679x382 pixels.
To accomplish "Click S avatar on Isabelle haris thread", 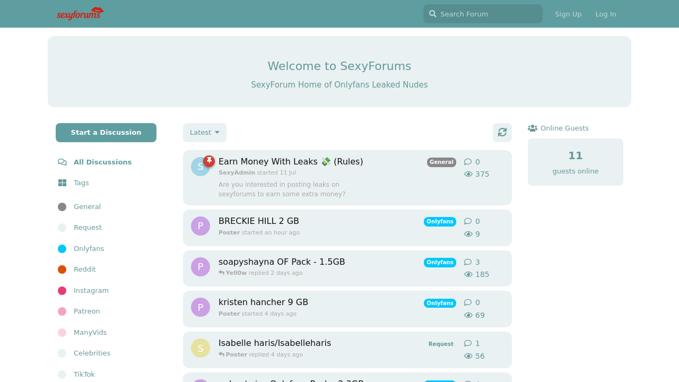I will [201, 348].
